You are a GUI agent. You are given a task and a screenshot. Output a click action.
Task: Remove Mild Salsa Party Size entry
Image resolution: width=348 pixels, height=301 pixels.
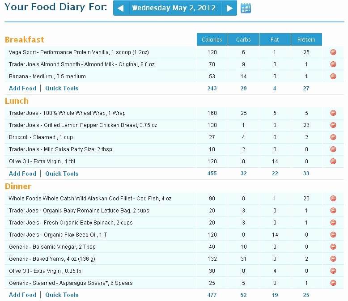point(333,149)
